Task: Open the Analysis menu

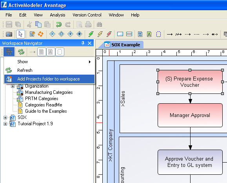Action: click(x=58, y=15)
